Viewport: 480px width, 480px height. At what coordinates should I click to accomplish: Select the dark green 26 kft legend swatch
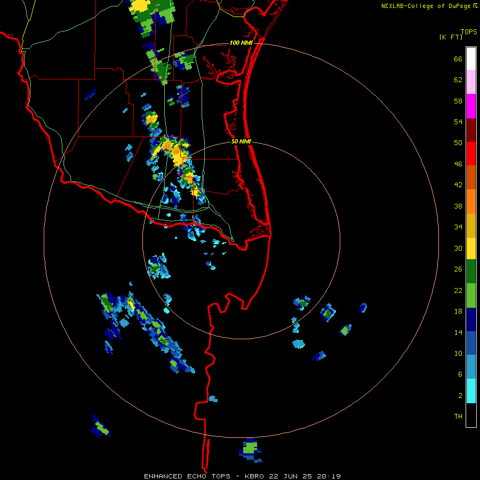pos(471,271)
